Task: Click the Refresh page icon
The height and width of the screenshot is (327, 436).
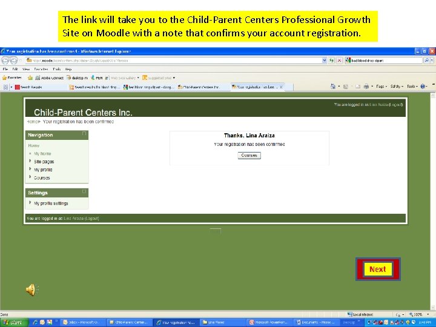Action: (x=331, y=61)
